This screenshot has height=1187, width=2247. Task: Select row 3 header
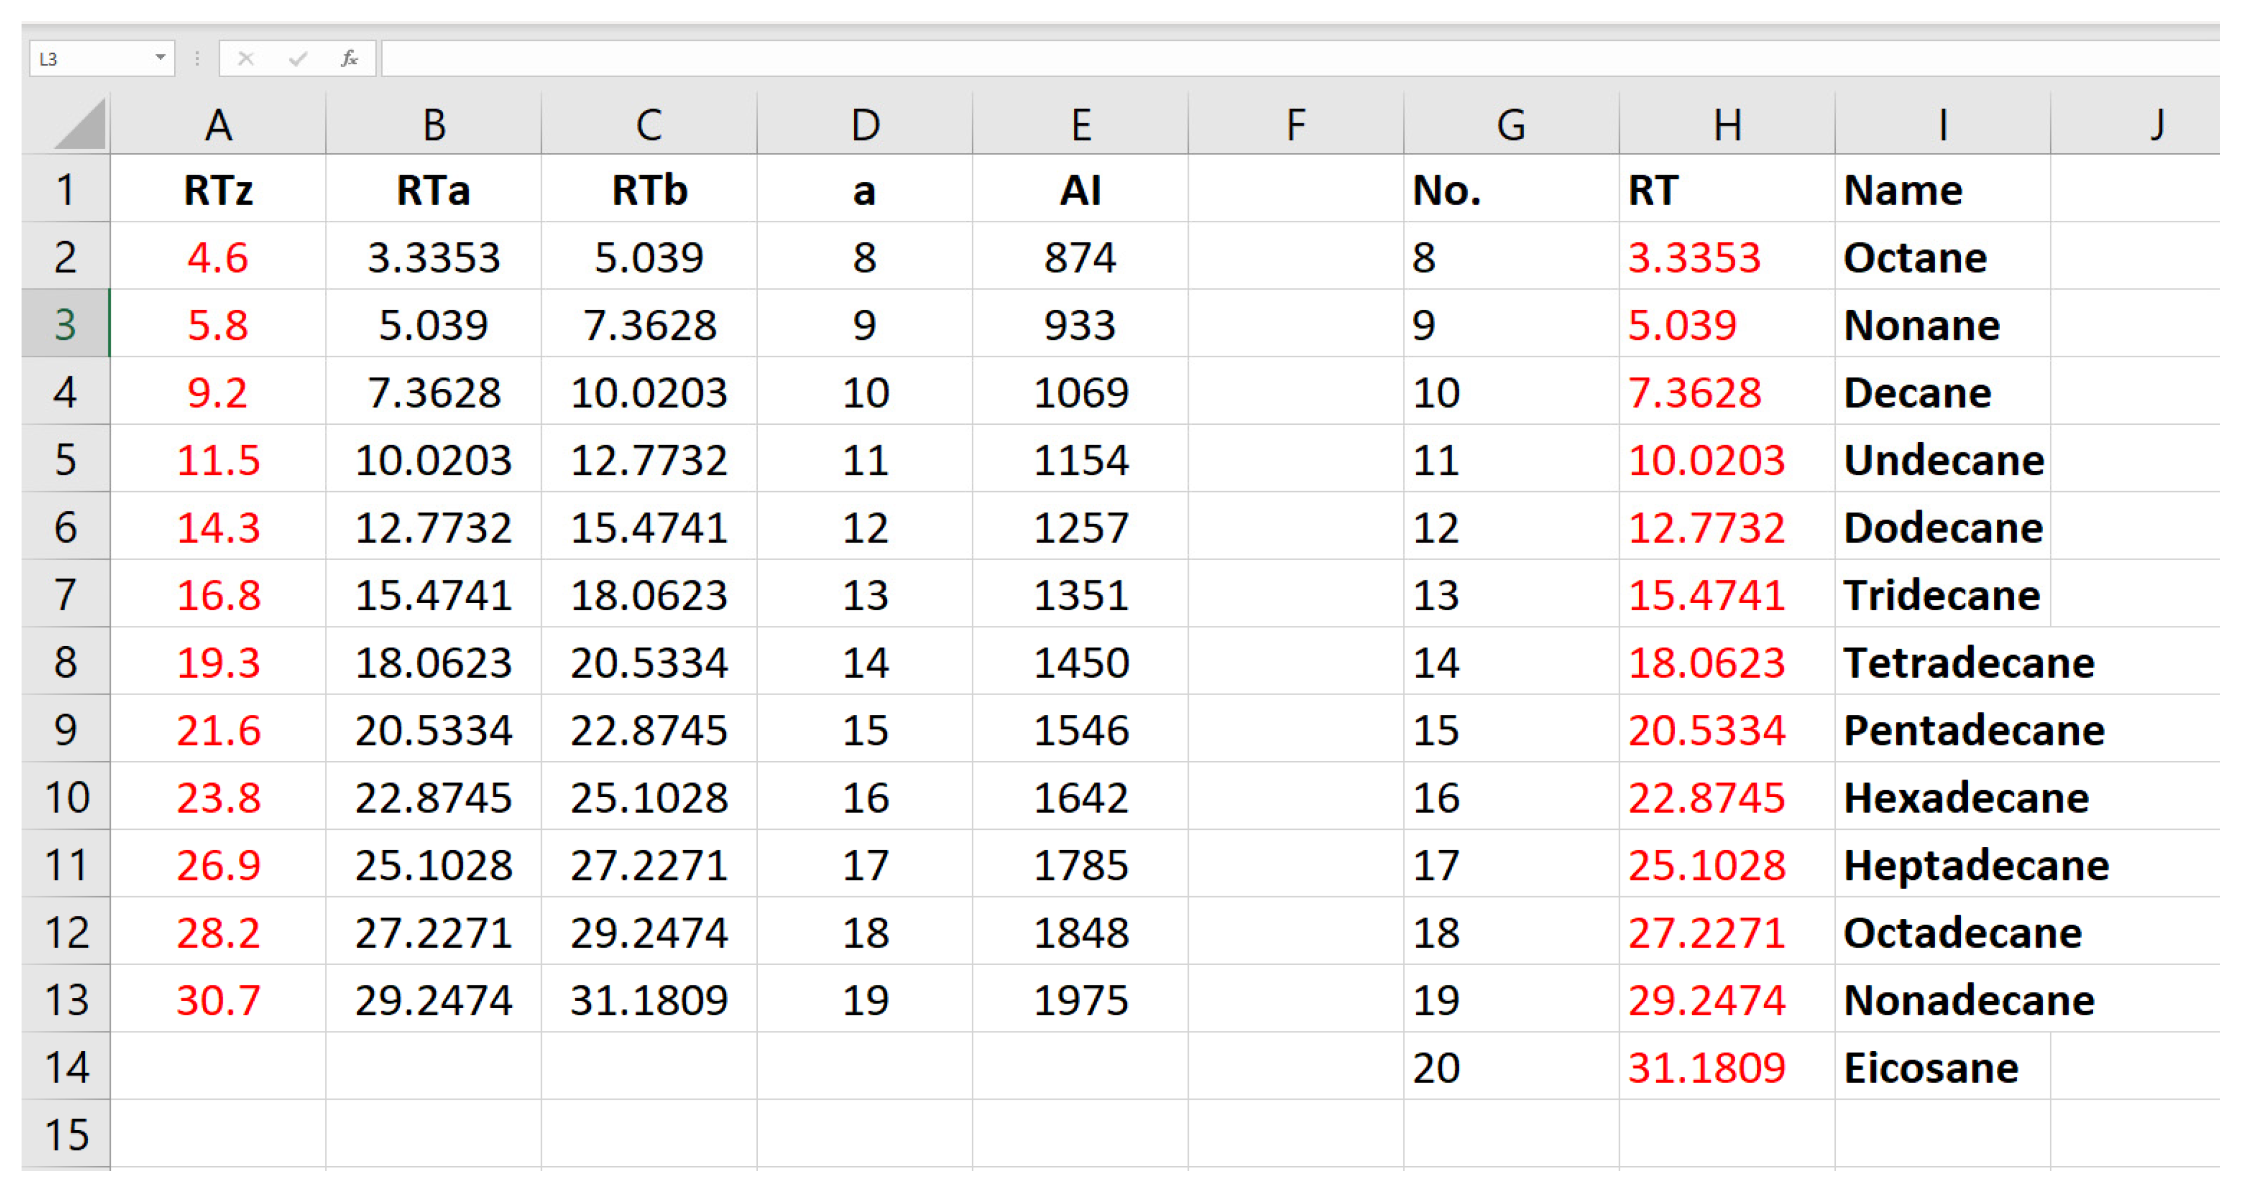point(65,324)
